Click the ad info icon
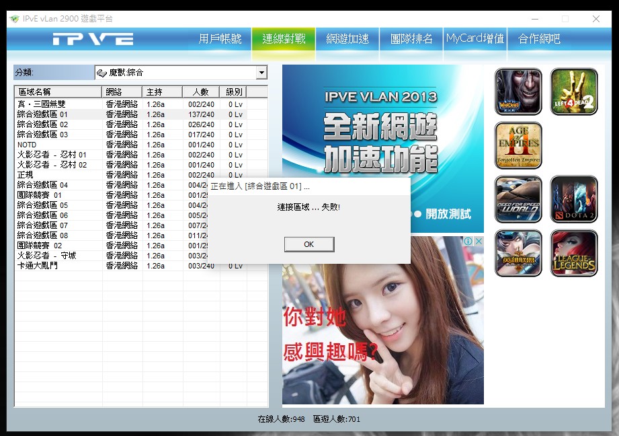 468,242
